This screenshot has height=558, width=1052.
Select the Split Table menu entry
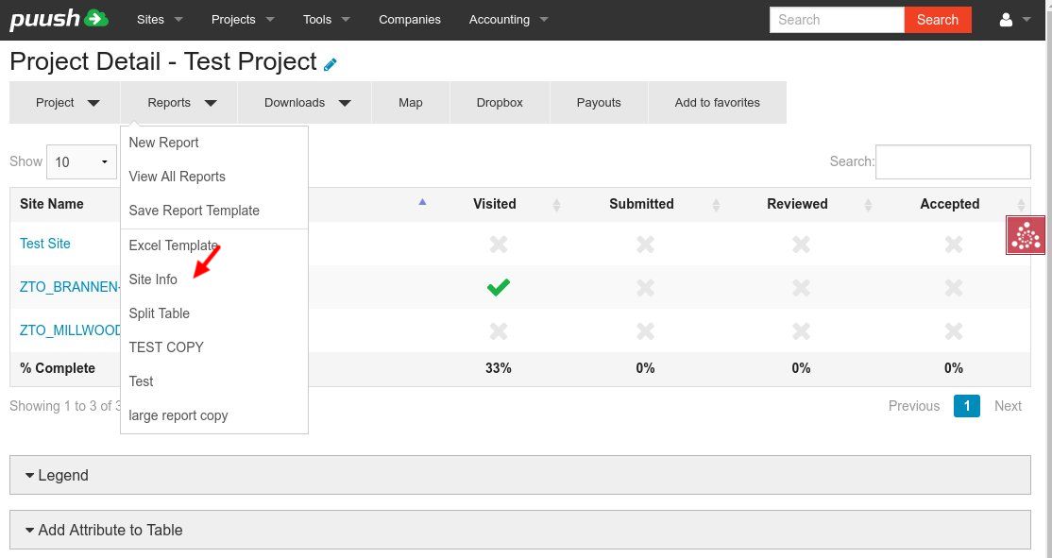[159, 313]
